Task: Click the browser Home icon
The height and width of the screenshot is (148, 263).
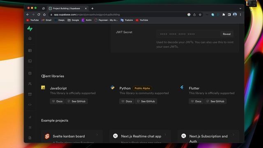Action: [44, 15]
